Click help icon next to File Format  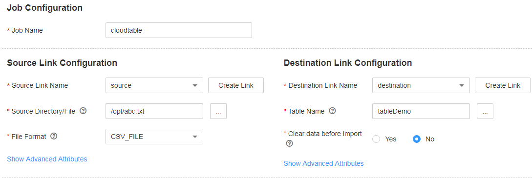click(54, 136)
